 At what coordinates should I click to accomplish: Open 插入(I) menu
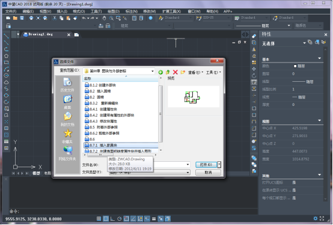tap(62, 11)
